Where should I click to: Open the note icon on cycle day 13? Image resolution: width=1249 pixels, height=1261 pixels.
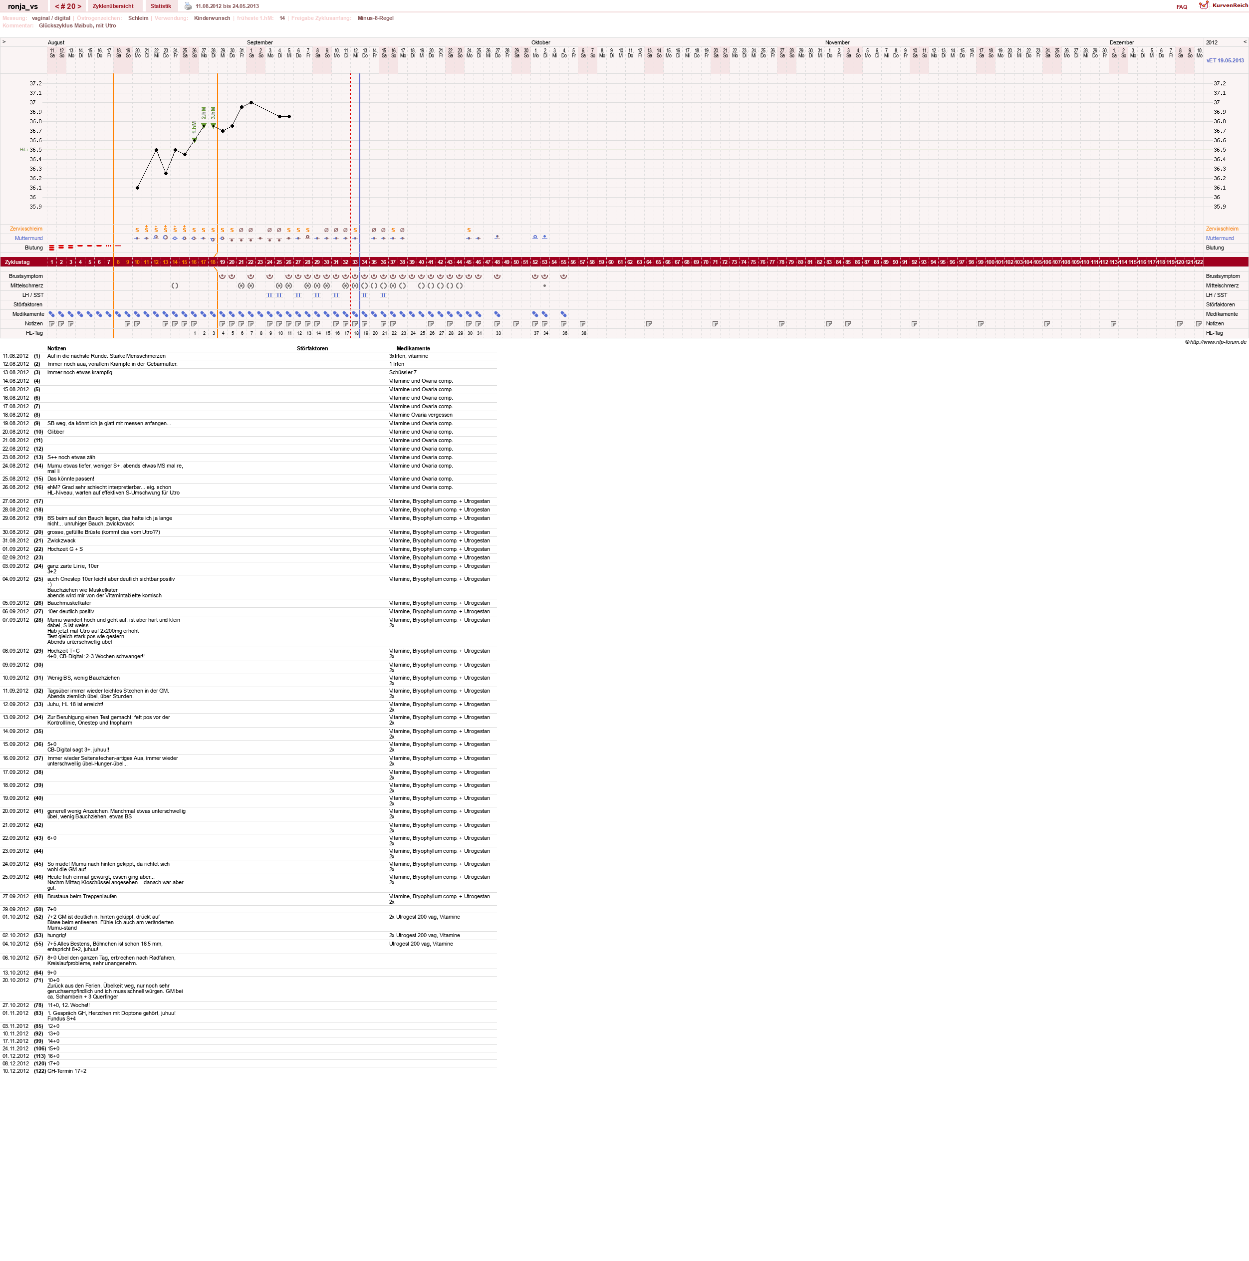[x=165, y=324]
